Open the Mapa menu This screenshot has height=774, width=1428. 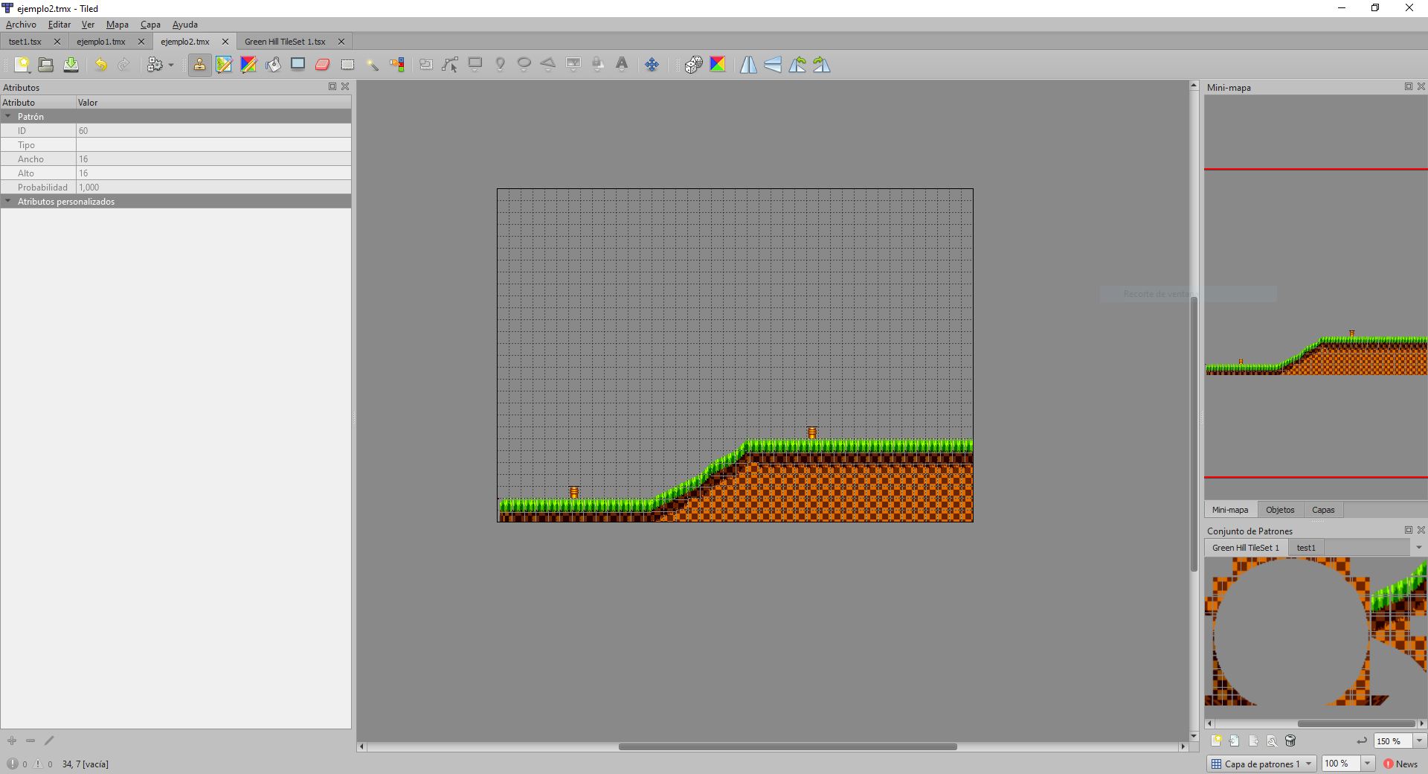tap(117, 25)
